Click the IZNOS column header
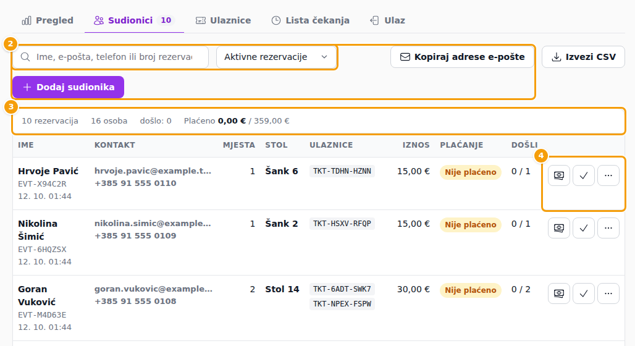 click(x=416, y=145)
